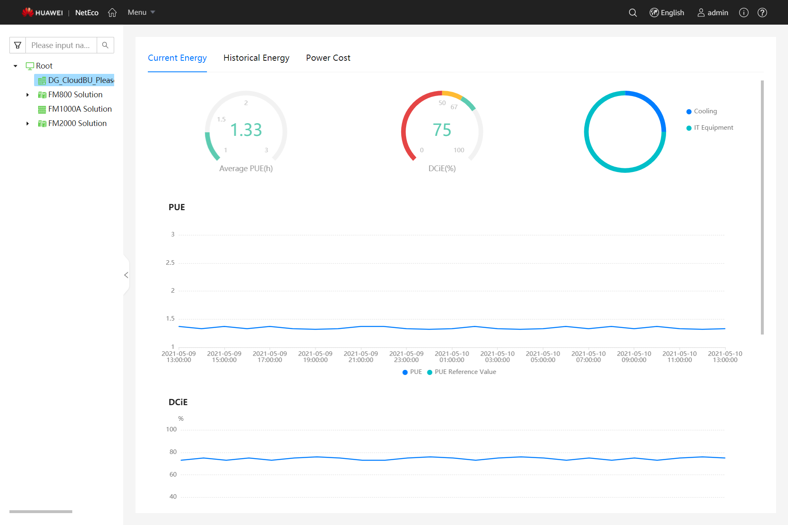Toggle the Cooling legend item
This screenshot has width=788, height=525.
(701, 111)
